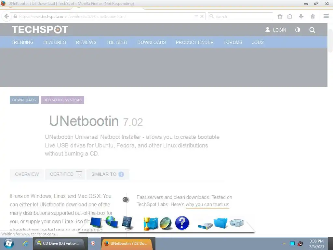Image resolution: width=333 pixels, height=250 pixels.
Task: Open the Firefox hamburger menu
Action: [326, 16]
